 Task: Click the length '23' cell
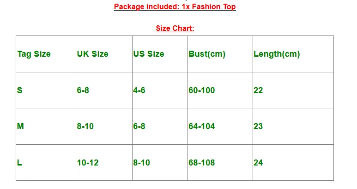pyautogui.click(x=258, y=126)
